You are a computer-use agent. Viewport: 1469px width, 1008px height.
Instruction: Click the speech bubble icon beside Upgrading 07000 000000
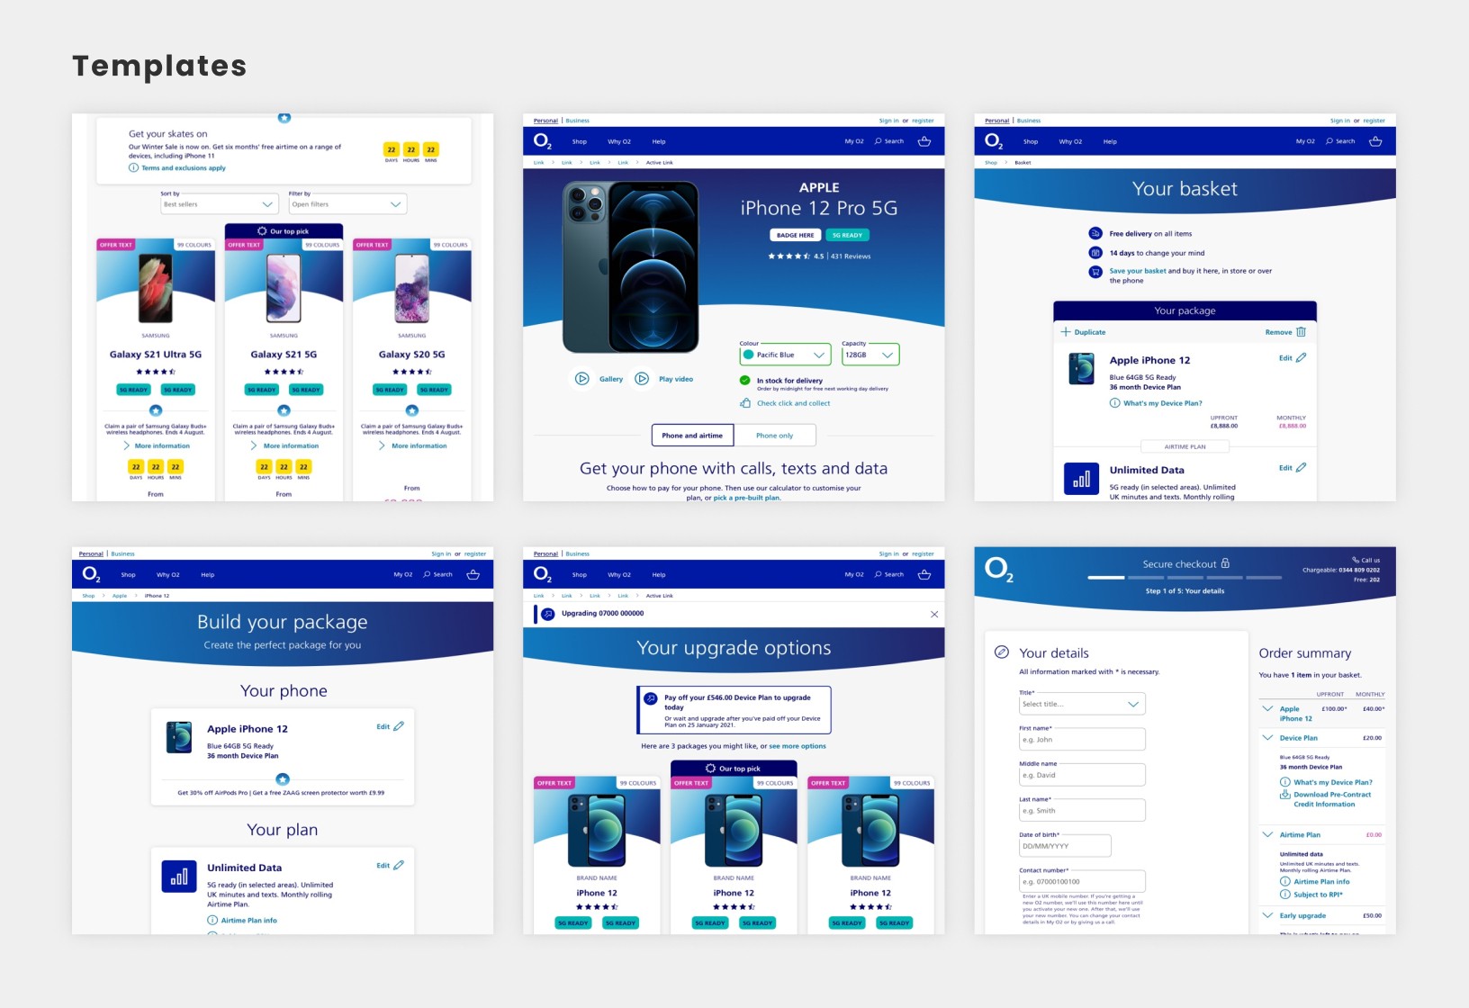[547, 614]
